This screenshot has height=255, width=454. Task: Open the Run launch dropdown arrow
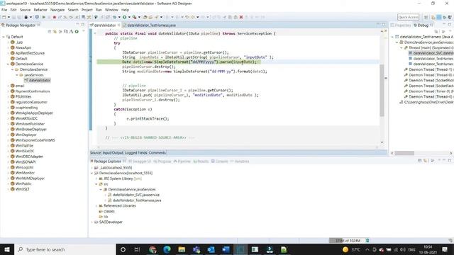pyautogui.click(x=129, y=17)
